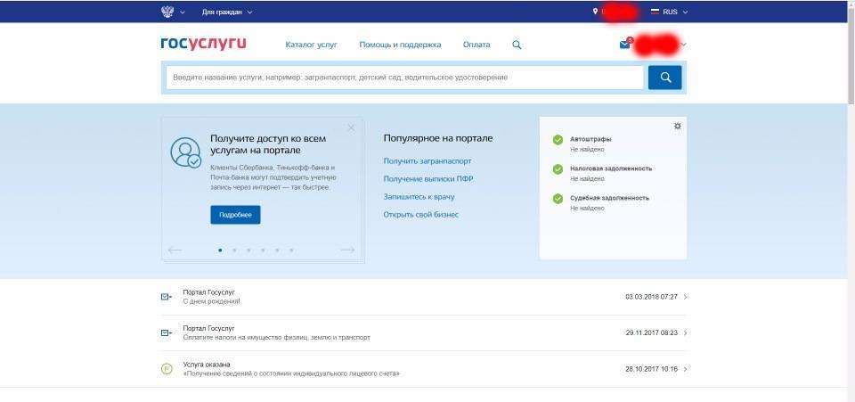Click the service search input field
The height and width of the screenshot is (402, 855).
click(x=404, y=78)
